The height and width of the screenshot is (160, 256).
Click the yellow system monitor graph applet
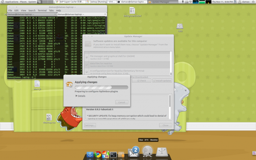click(x=208, y=2)
